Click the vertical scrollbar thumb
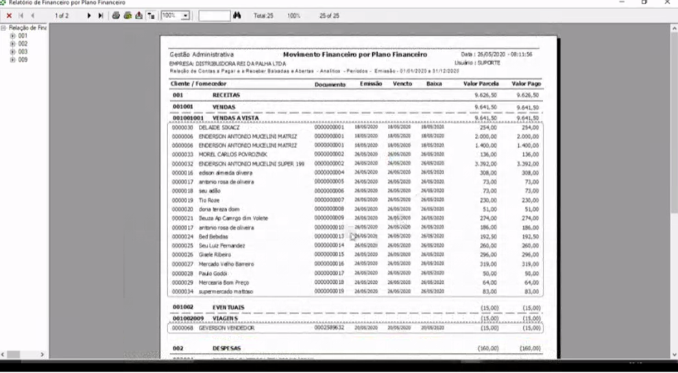This screenshot has width=678, height=373. pyautogui.click(x=674, y=122)
